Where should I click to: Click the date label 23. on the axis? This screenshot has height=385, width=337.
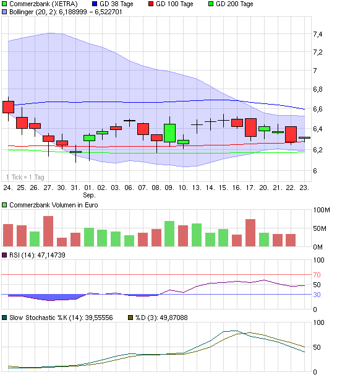(x=304, y=188)
